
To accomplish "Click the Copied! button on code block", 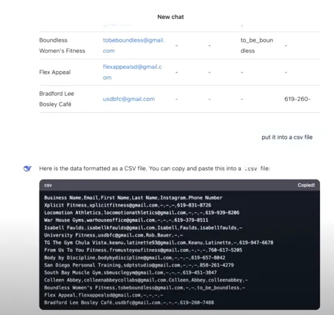I will pyautogui.click(x=306, y=185).
